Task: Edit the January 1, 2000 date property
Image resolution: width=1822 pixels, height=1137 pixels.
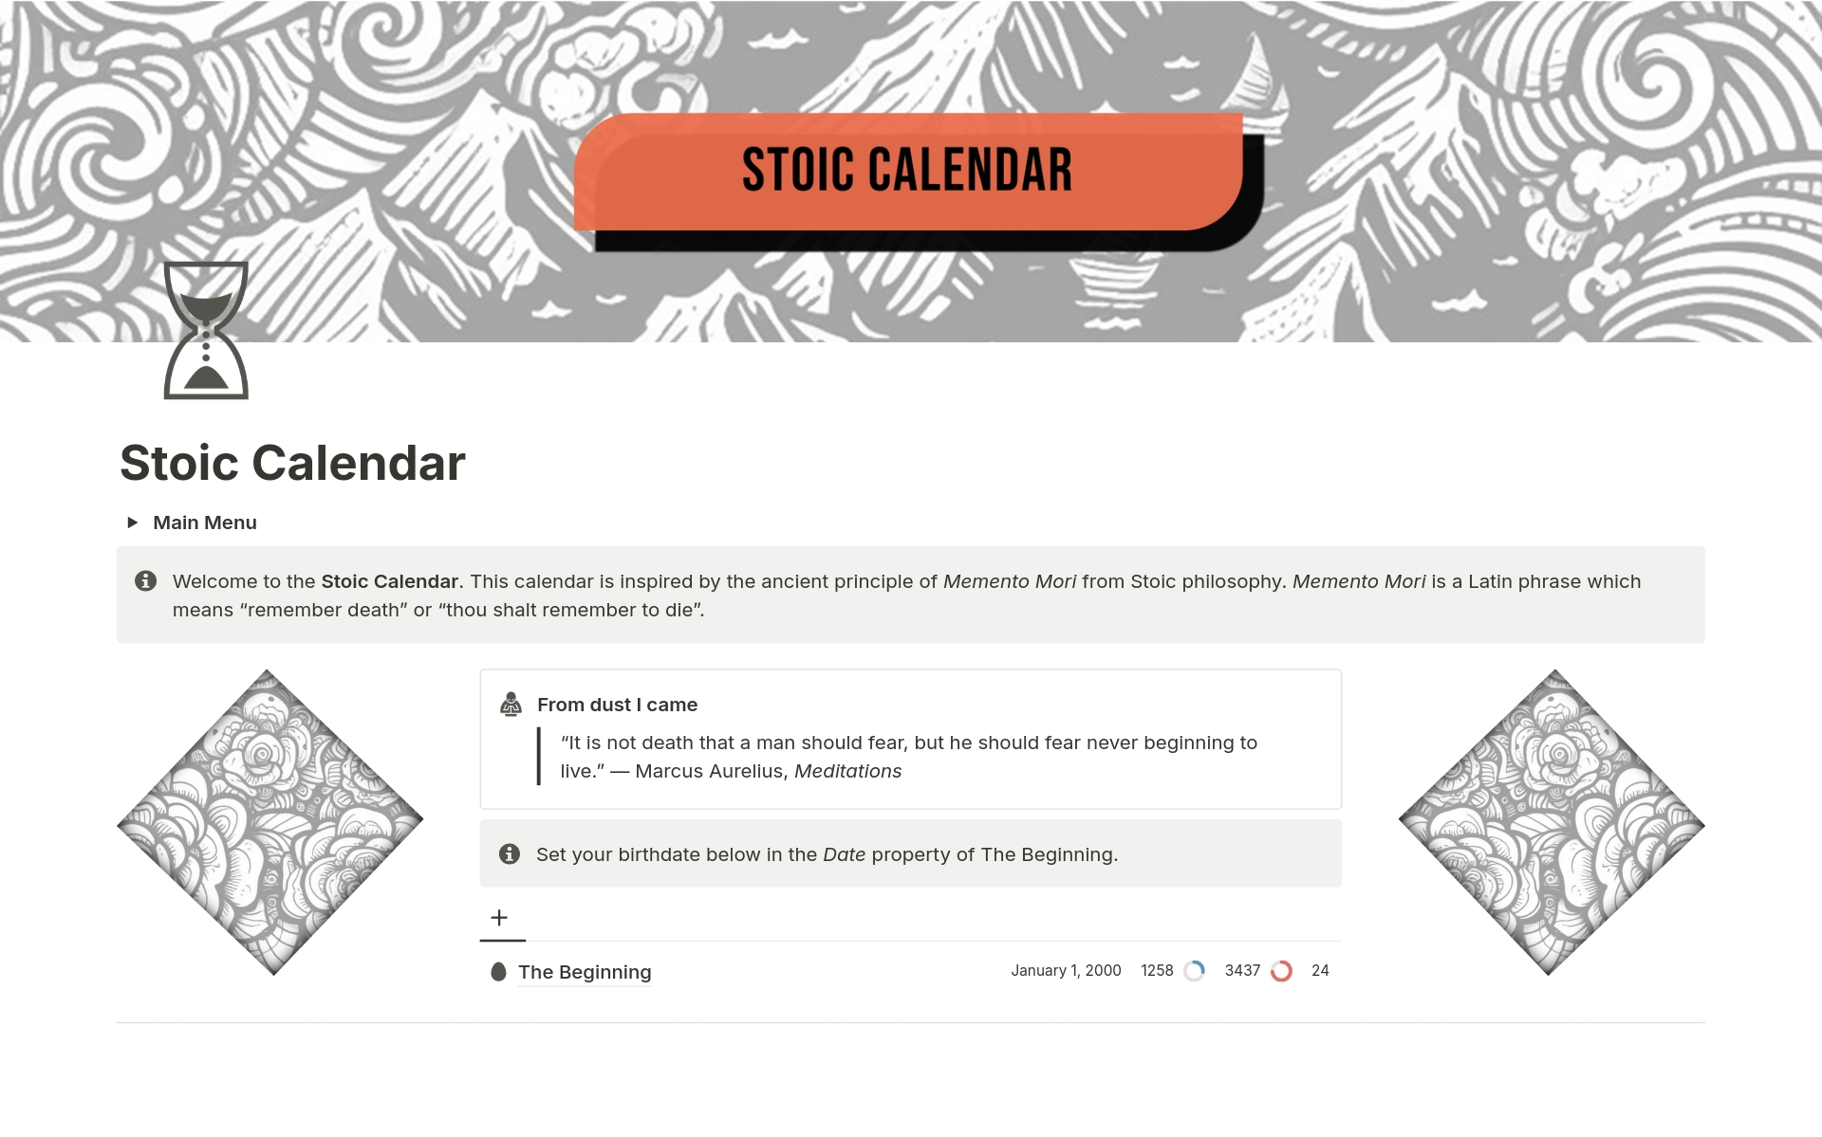Action: coord(1066,970)
